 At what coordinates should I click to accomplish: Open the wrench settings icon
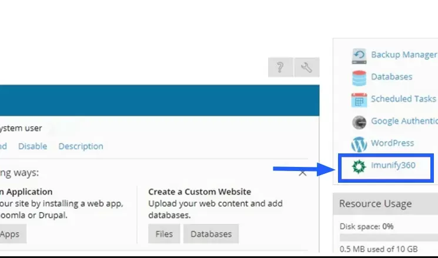(x=306, y=68)
